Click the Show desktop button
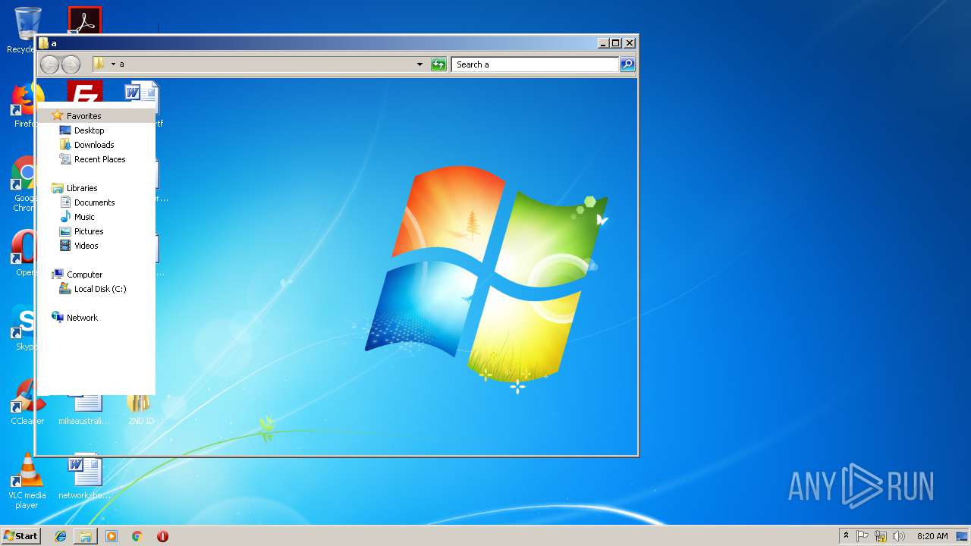This screenshot has height=546, width=971. [x=963, y=536]
